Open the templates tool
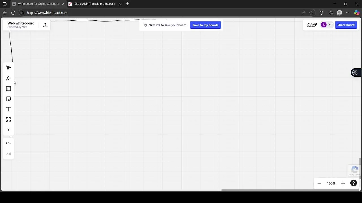 coord(8,89)
